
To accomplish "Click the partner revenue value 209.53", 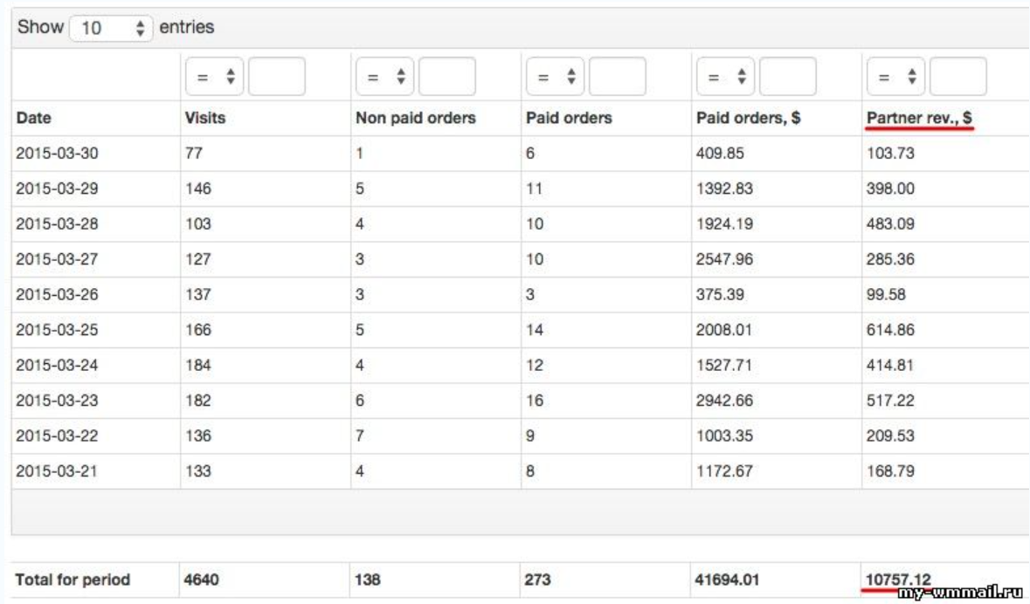I will [x=890, y=436].
